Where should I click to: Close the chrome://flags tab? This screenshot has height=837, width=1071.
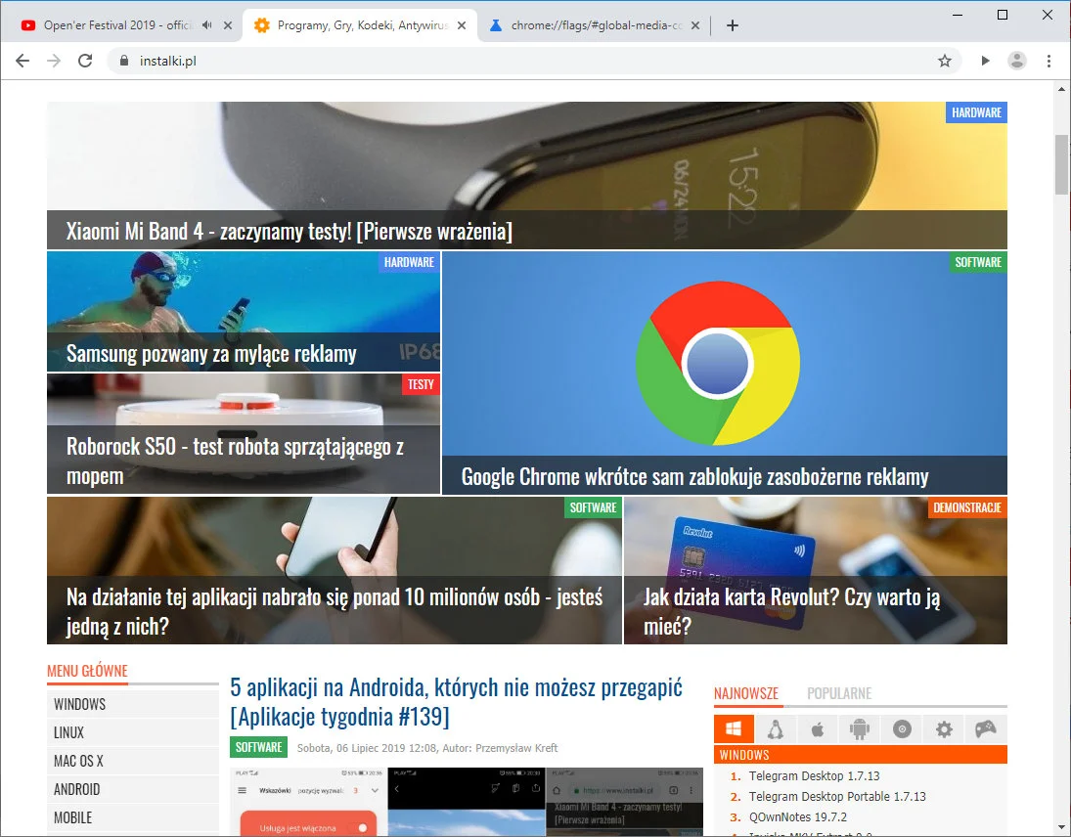click(x=693, y=25)
